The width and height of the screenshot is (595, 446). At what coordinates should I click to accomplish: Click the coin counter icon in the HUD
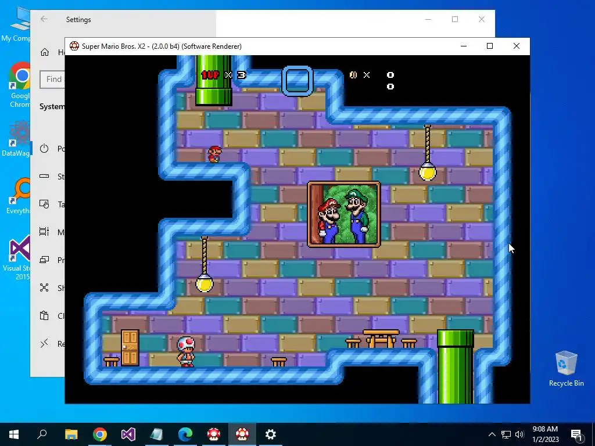point(353,75)
